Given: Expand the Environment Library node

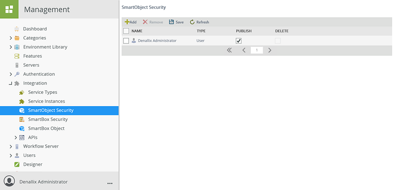Looking at the screenshot, I should (10, 47).
